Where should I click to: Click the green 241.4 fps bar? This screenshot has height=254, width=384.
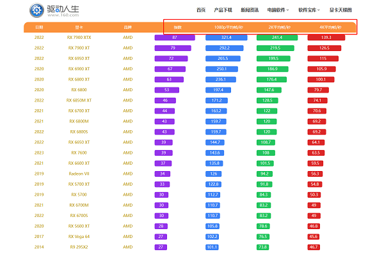277,38
